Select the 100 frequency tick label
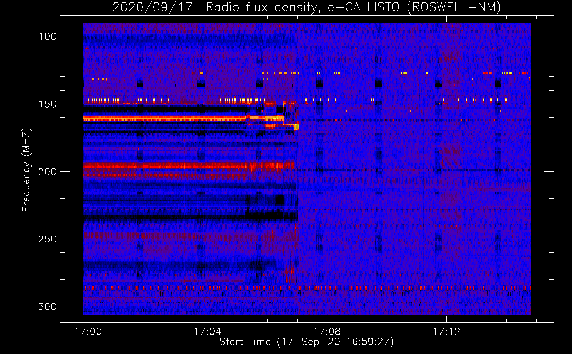Screen dimensions: 572x354 pyautogui.click(x=47, y=36)
